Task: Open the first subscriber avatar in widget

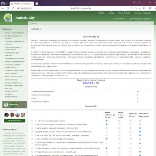Action: point(6,115)
